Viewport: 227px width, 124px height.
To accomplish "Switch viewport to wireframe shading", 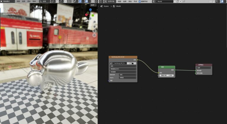I will click(x=96, y=1).
